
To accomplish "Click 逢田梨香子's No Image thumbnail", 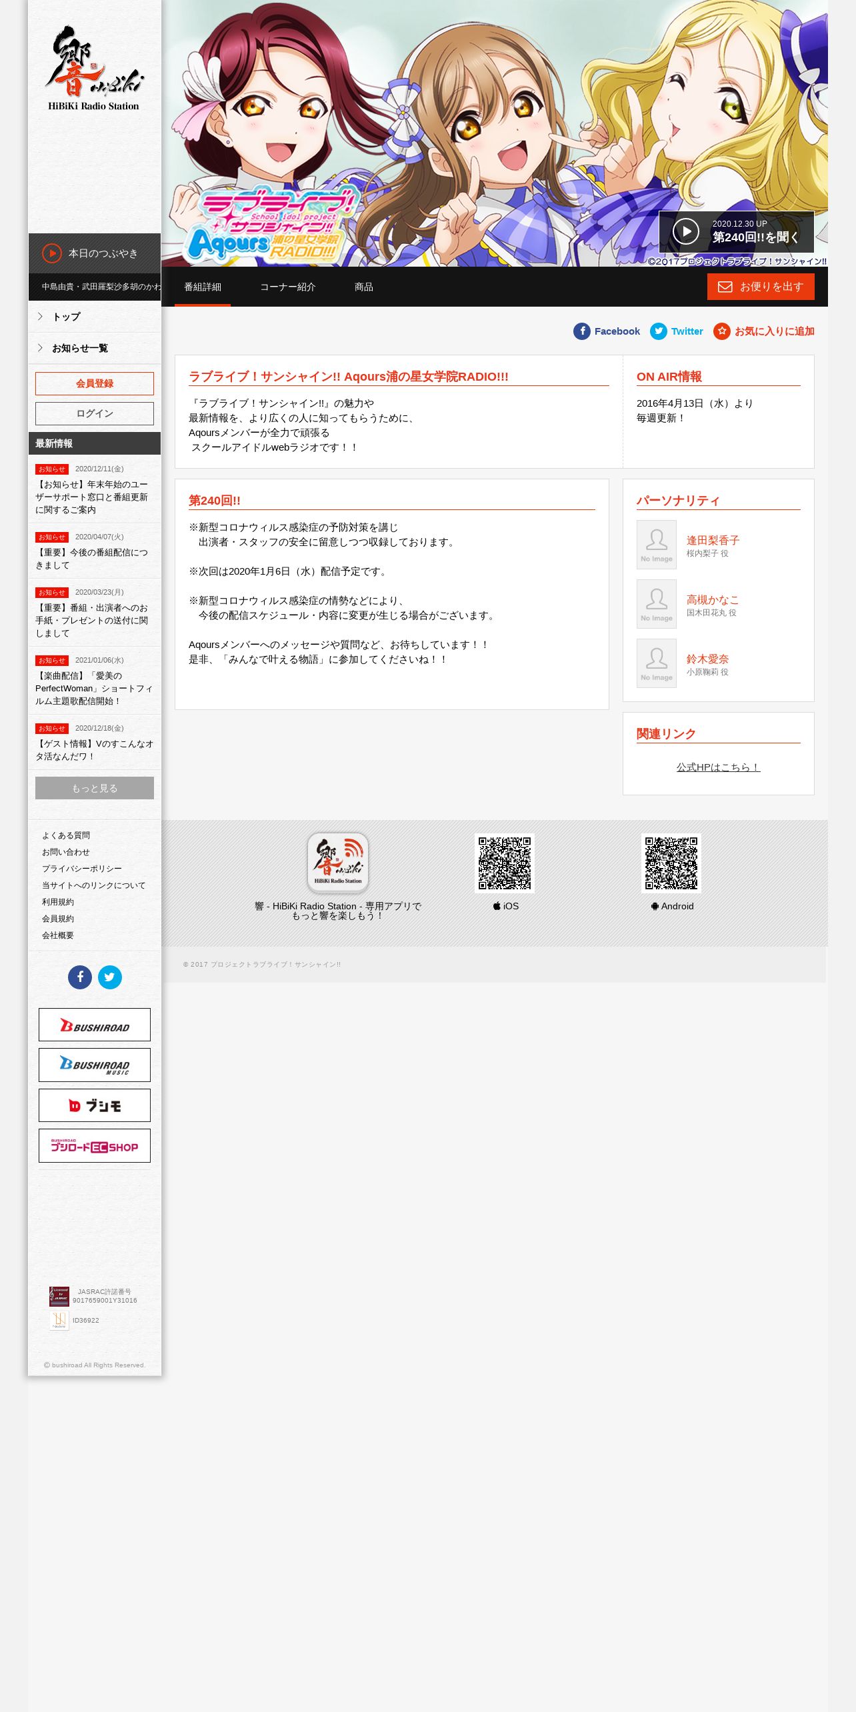I will point(657,545).
